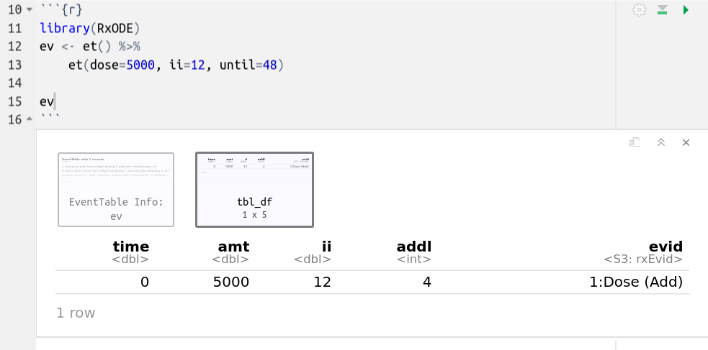Click the amt column header
Image resolution: width=708 pixels, height=350 pixels.
click(x=230, y=247)
